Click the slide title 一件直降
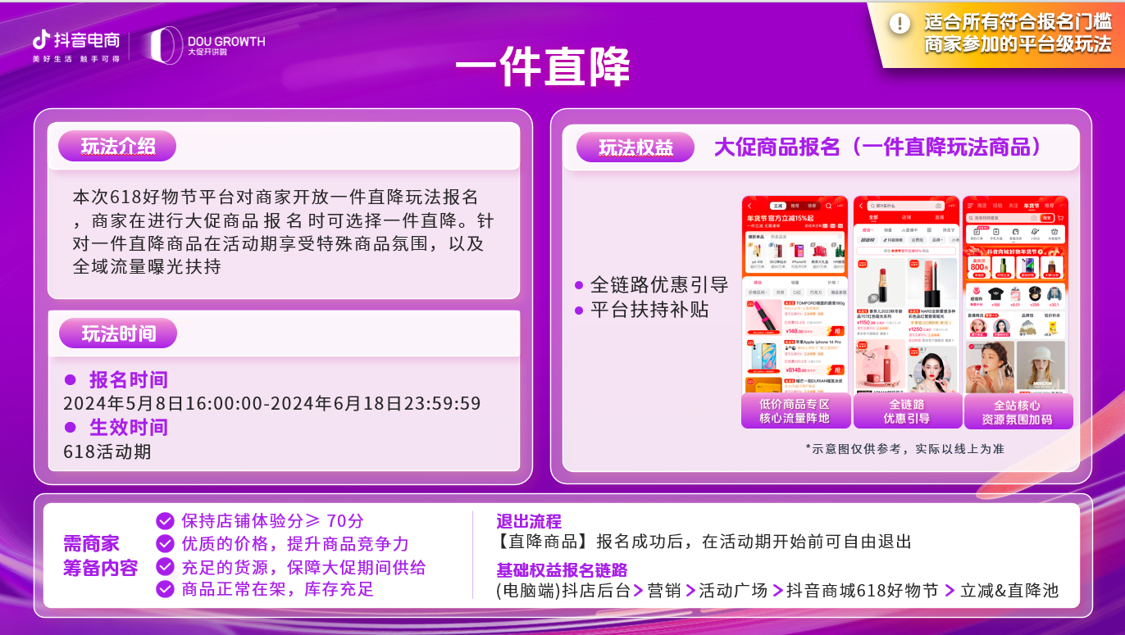Viewport: 1125px width, 635px height. pos(542,66)
